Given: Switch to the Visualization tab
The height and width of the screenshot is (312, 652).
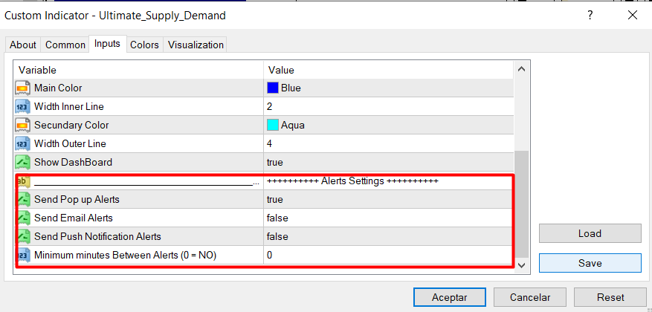Looking at the screenshot, I should 196,45.
